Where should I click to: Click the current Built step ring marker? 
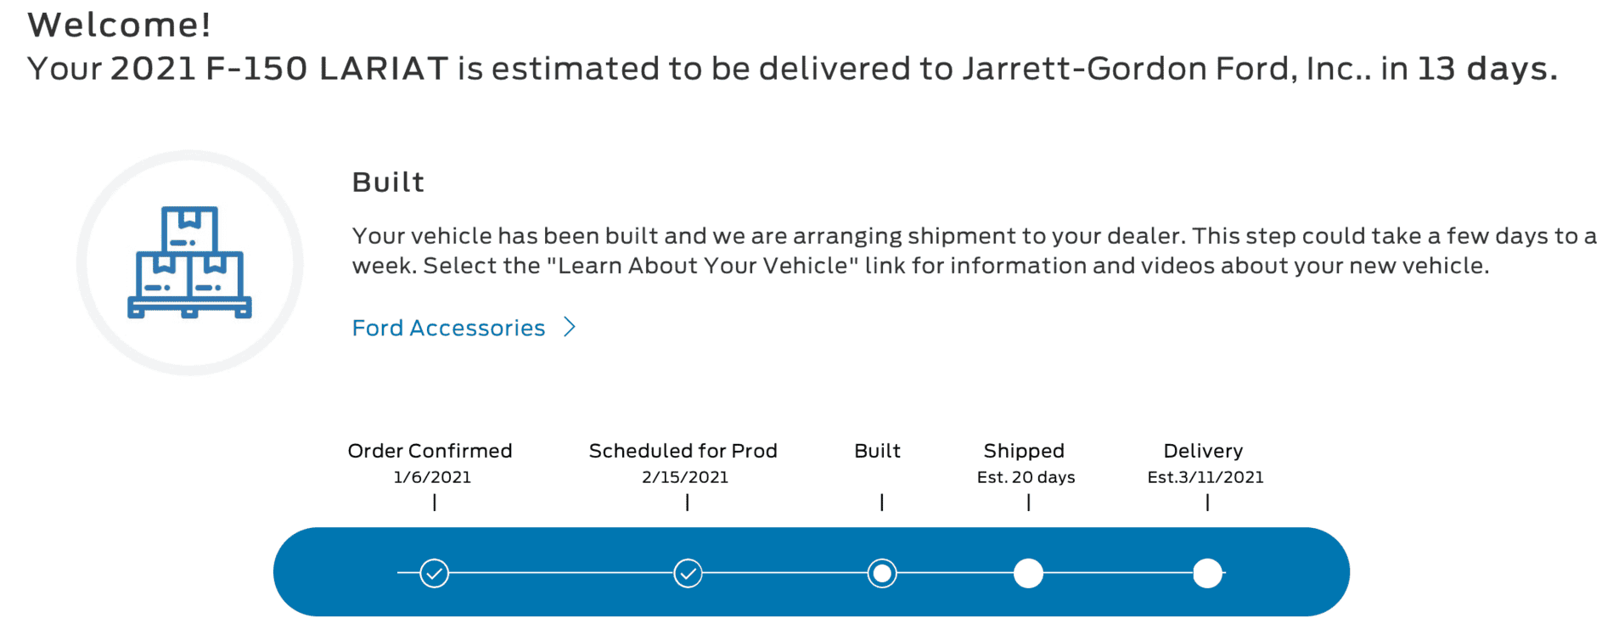click(x=882, y=574)
